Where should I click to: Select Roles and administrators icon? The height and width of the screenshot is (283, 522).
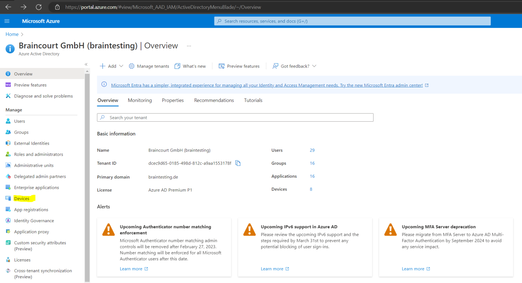pos(8,154)
